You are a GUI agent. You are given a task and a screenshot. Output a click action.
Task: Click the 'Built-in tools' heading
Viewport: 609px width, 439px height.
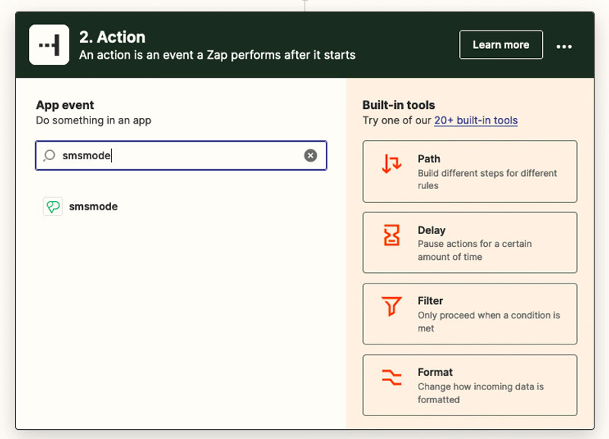398,105
